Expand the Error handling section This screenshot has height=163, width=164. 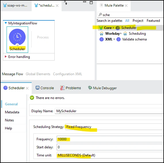point(6,57)
